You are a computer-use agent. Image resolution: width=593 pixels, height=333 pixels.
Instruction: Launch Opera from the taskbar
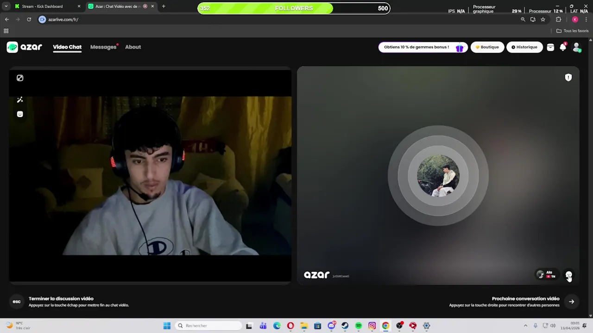coord(290,326)
